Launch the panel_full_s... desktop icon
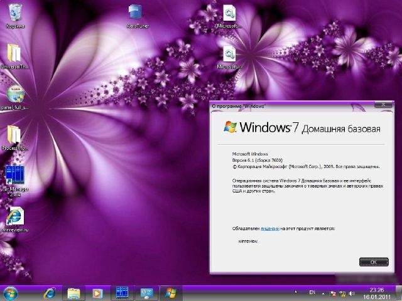This screenshot has height=301, width=402. 15,95
